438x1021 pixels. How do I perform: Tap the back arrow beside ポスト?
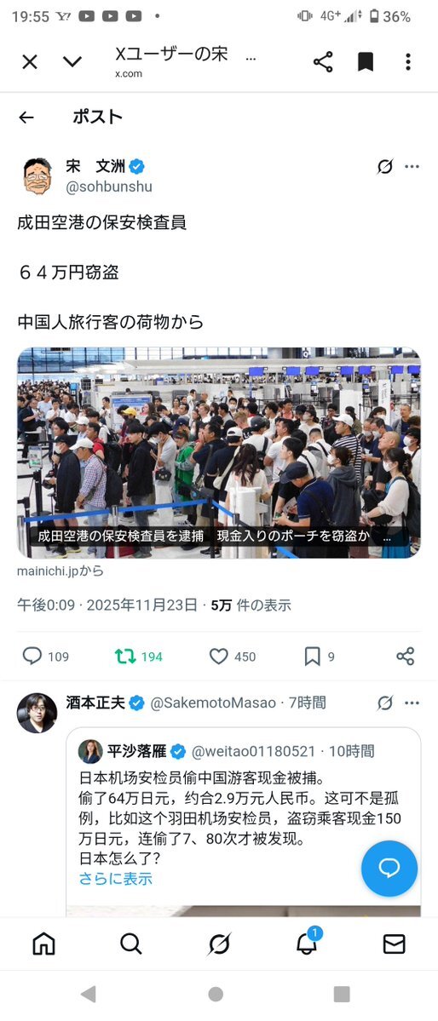[x=26, y=118]
